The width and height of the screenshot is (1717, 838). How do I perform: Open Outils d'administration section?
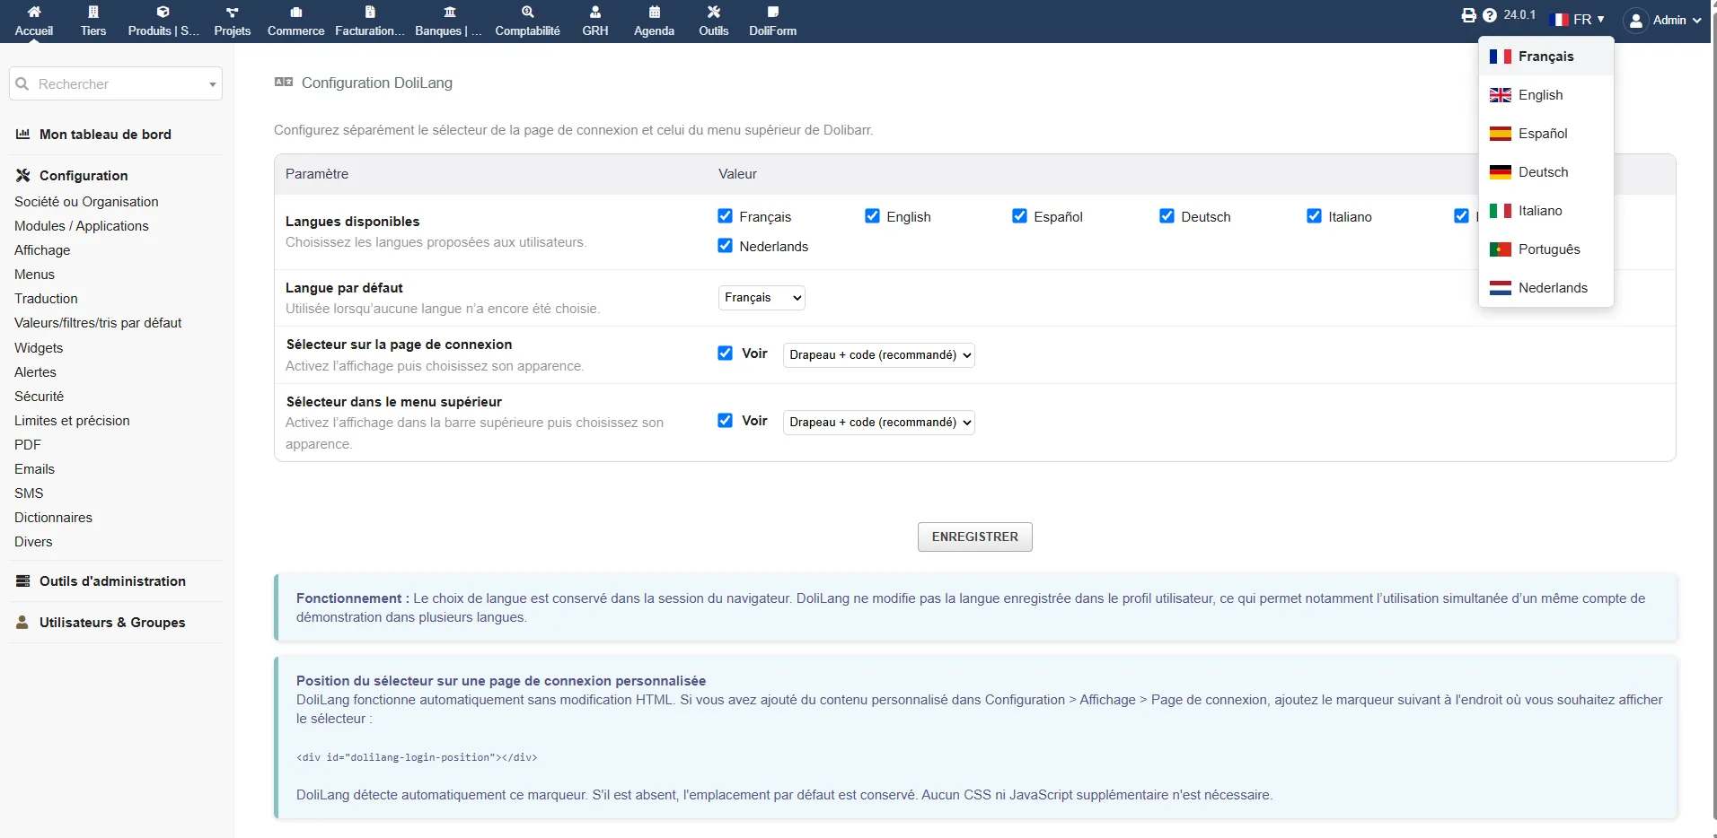pyautogui.click(x=111, y=580)
